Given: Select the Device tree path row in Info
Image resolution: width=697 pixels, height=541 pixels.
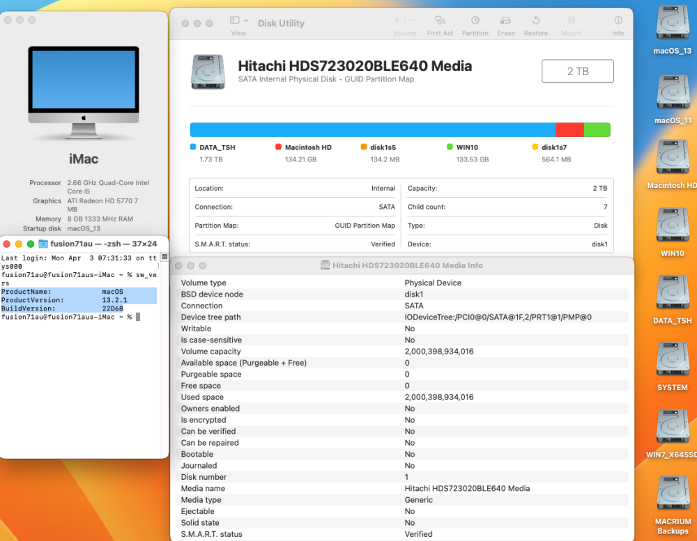Looking at the screenshot, I should [403, 317].
